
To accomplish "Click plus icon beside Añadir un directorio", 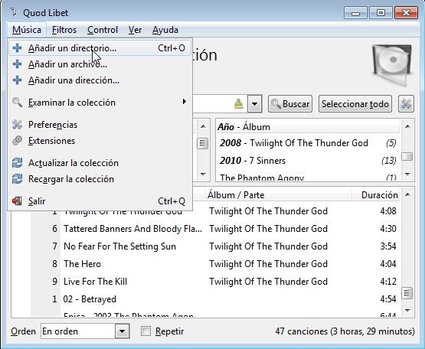I will (x=17, y=48).
